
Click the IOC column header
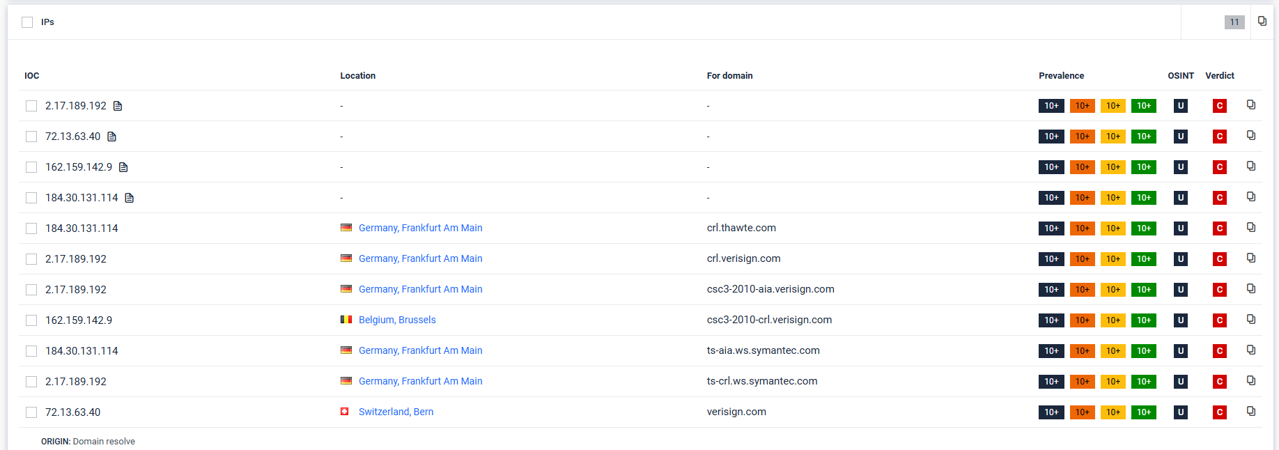(32, 76)
